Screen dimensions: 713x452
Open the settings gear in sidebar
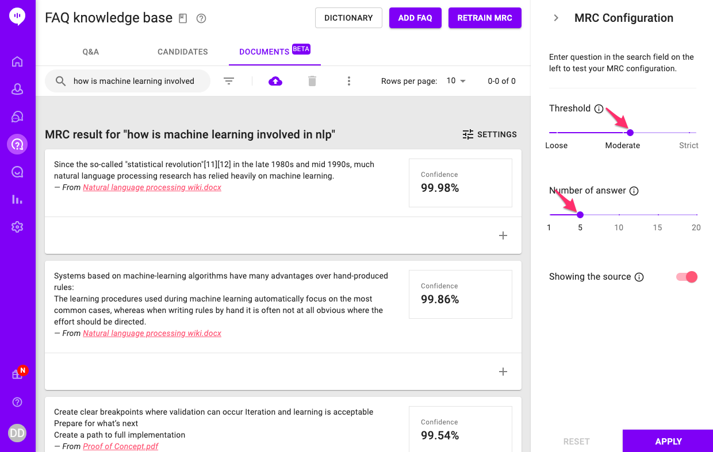17,227
